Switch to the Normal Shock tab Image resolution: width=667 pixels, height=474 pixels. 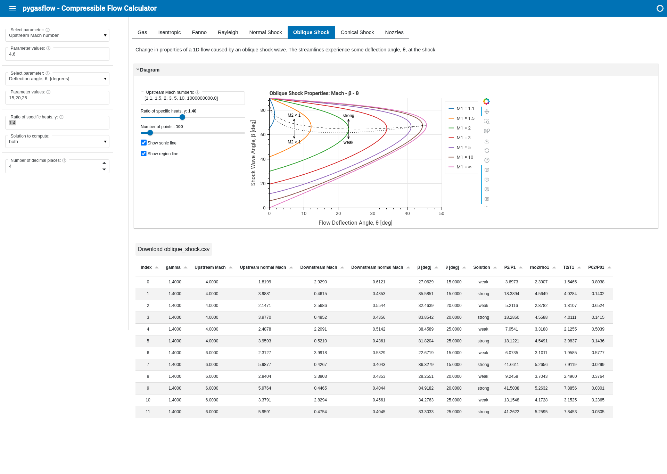click(265, 32)
